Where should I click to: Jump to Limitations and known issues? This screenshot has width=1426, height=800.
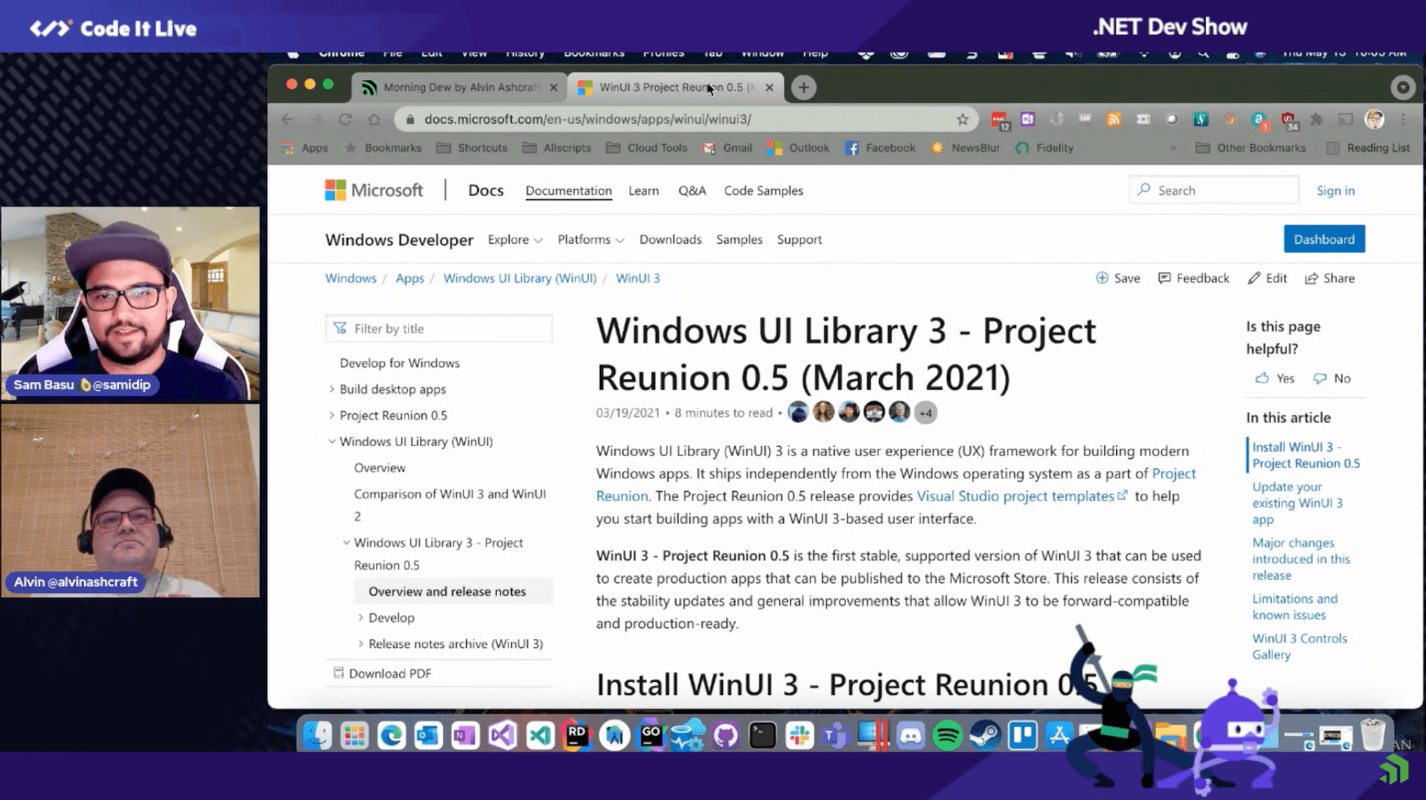(1295, 607)
